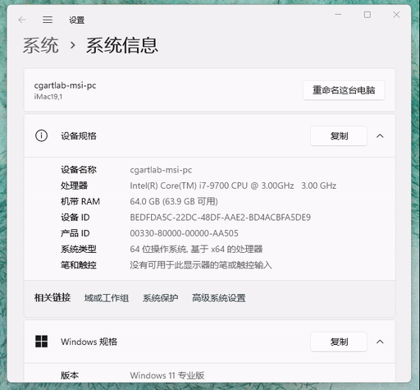The image size is (420, 390).
Task: Click the info icon beside 设备规格
Action: coord(41,135)
